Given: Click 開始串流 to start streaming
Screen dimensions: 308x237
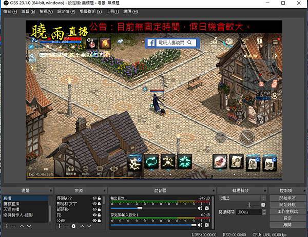Looking at the screenshot, I should coord(287,198).
